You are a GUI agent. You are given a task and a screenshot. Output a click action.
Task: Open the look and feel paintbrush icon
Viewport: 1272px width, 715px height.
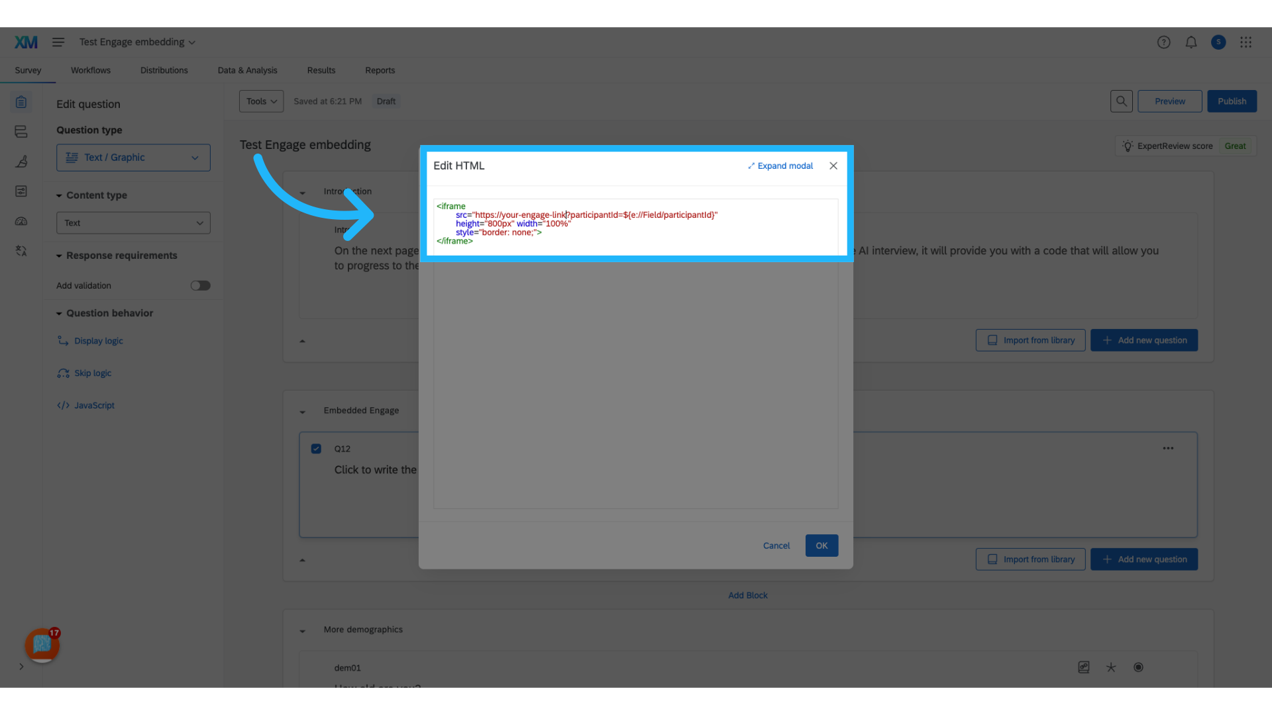pyautogui.click(x=21, y=162)
